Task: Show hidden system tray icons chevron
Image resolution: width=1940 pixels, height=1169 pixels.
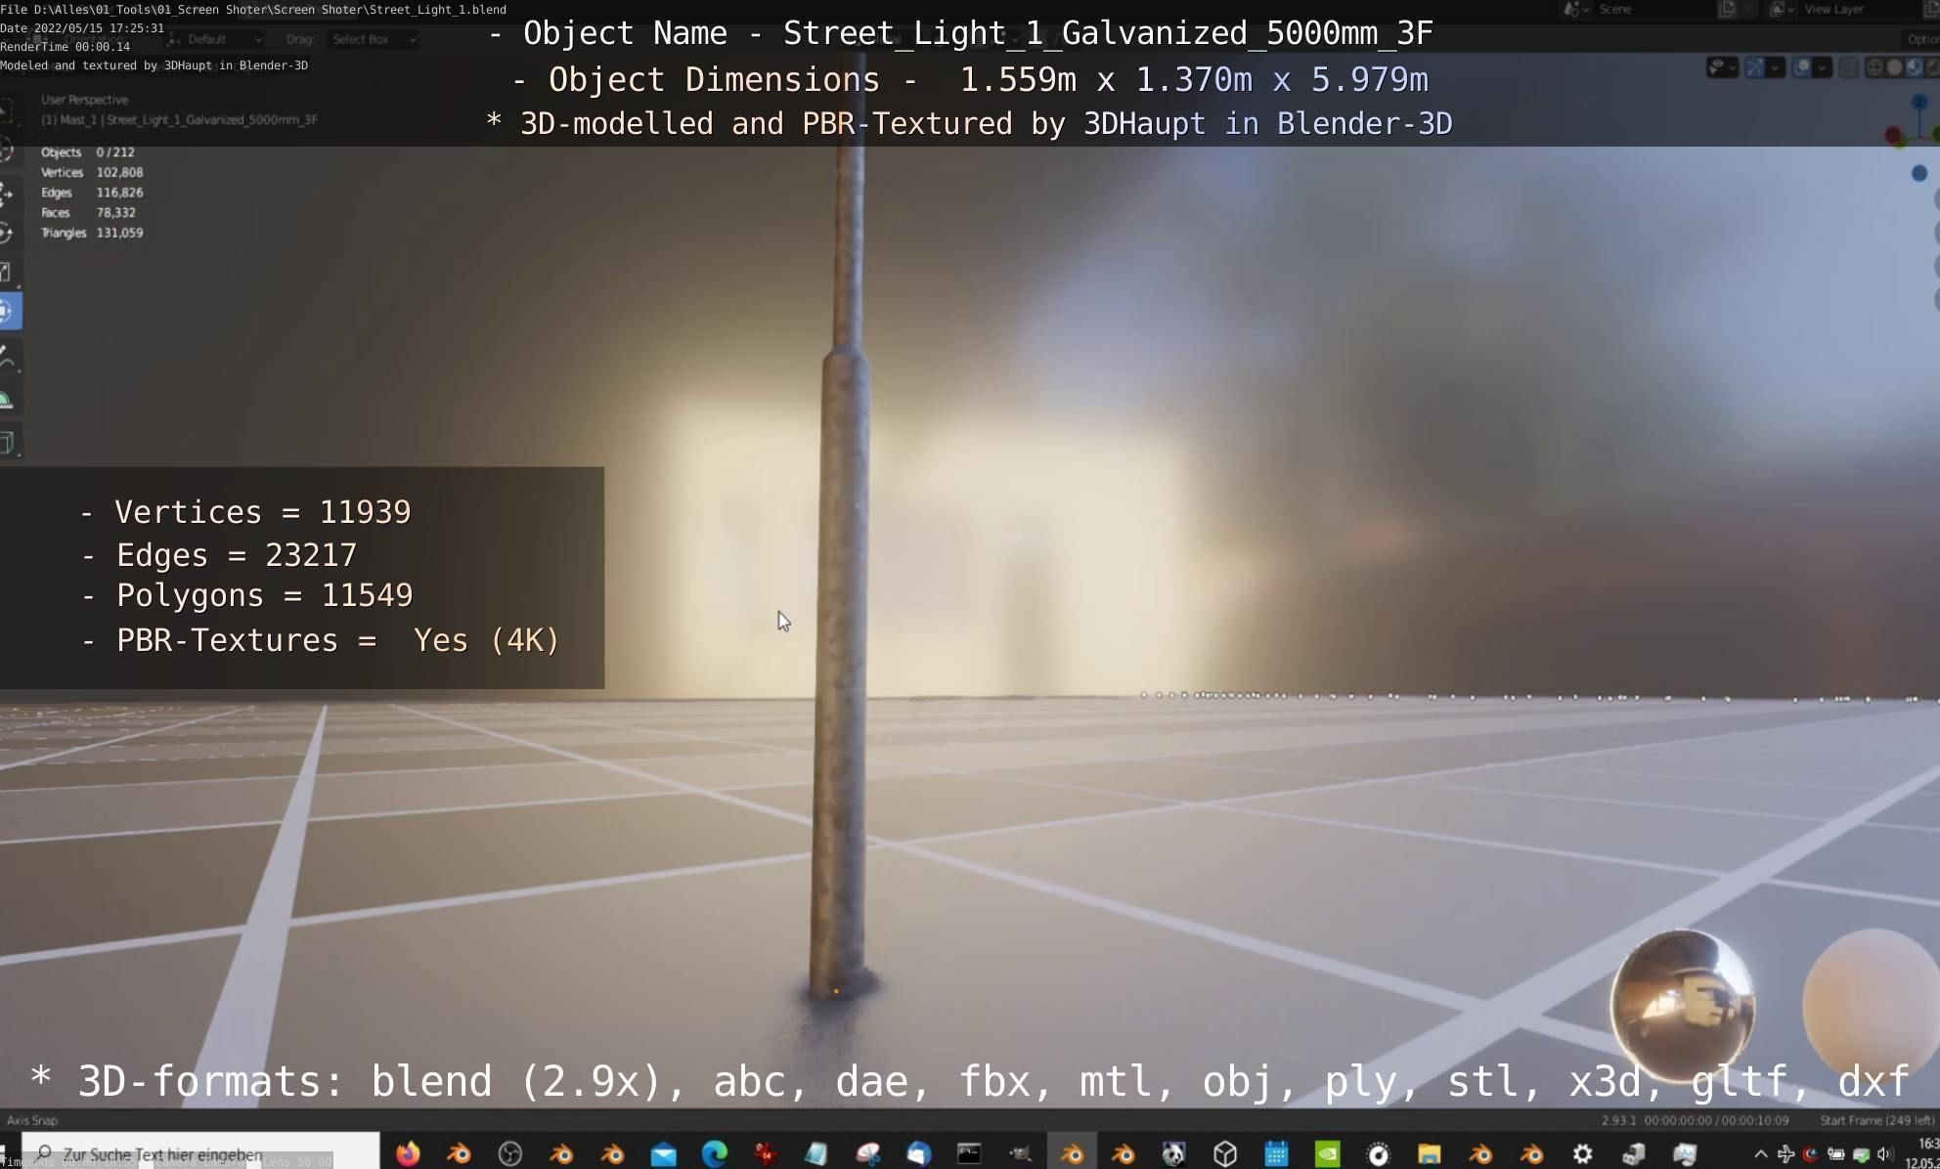Action: point(1760,1154)
